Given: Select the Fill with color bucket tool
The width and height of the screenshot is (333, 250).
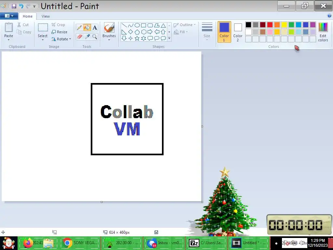Looking at the screenshot, I should 87,27.
